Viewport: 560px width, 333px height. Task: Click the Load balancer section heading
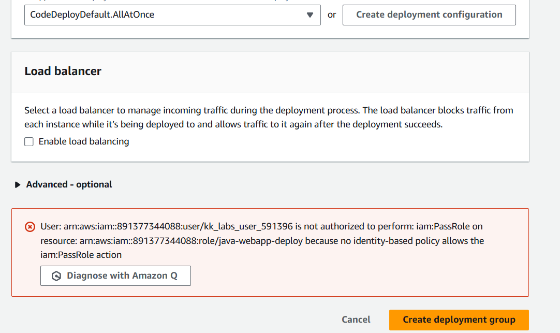coord(63,71)
